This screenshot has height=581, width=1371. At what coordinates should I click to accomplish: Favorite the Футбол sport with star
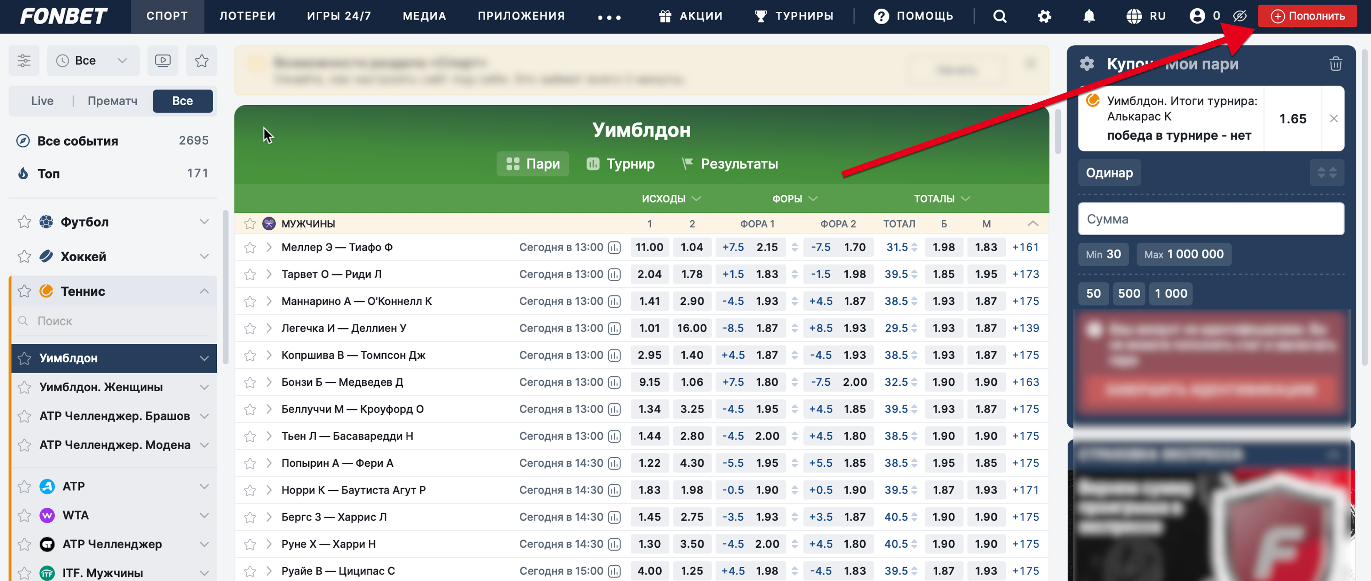(x=24, y=222)
